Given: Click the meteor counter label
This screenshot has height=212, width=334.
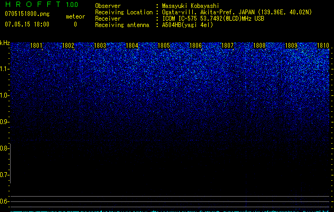Looking at the screenshot, I should point(75,16).
